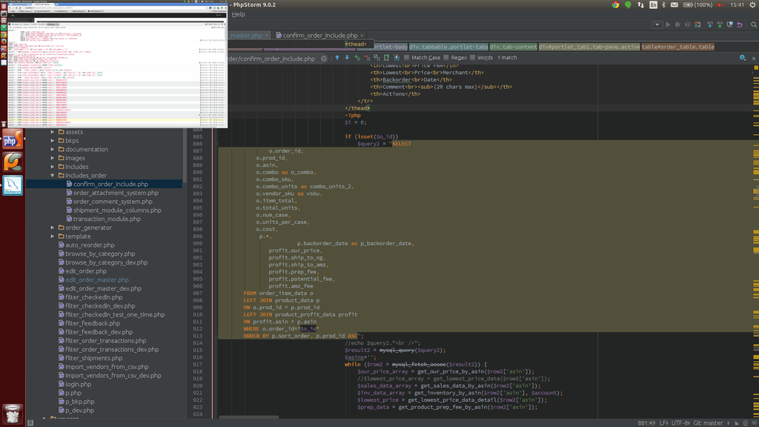Open edit_order_master.php in project tree

[96, 280]
